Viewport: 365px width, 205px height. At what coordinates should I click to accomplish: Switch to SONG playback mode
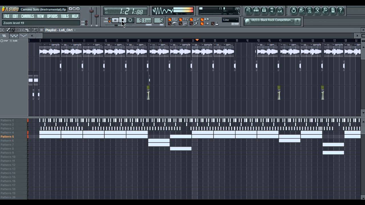tap(109, 21)
